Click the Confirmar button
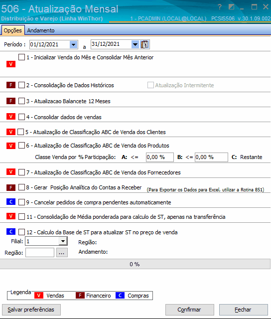Image resolution: width=271 pixels, height=319 pixels. tap(190, 310)
